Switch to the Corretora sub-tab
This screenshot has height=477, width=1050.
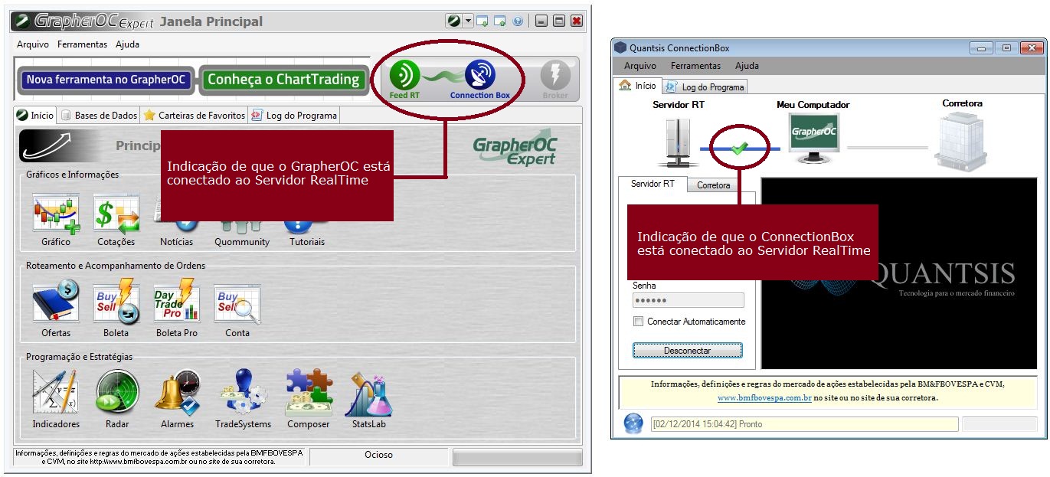pyautogui.click(x=714, y=185)
